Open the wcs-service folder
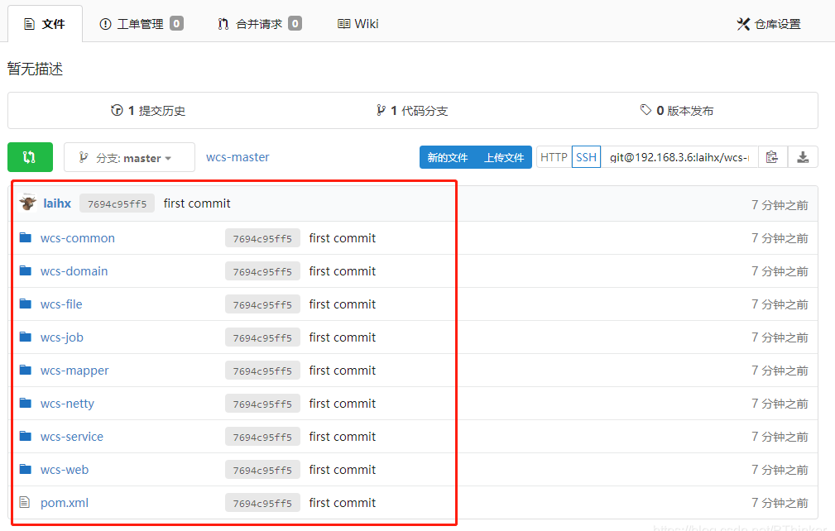Viewport: 835px width, 531px height. tap(72, 437)
